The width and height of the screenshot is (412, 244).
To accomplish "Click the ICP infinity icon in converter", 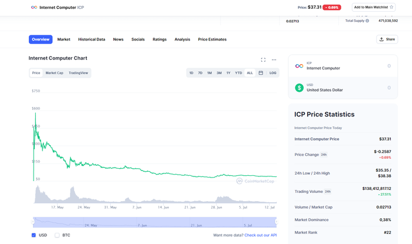I will click(x=299, y=66).
